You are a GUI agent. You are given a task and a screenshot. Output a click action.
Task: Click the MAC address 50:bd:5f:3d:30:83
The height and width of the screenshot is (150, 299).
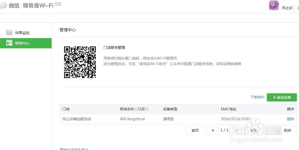(x=235, y=119)
